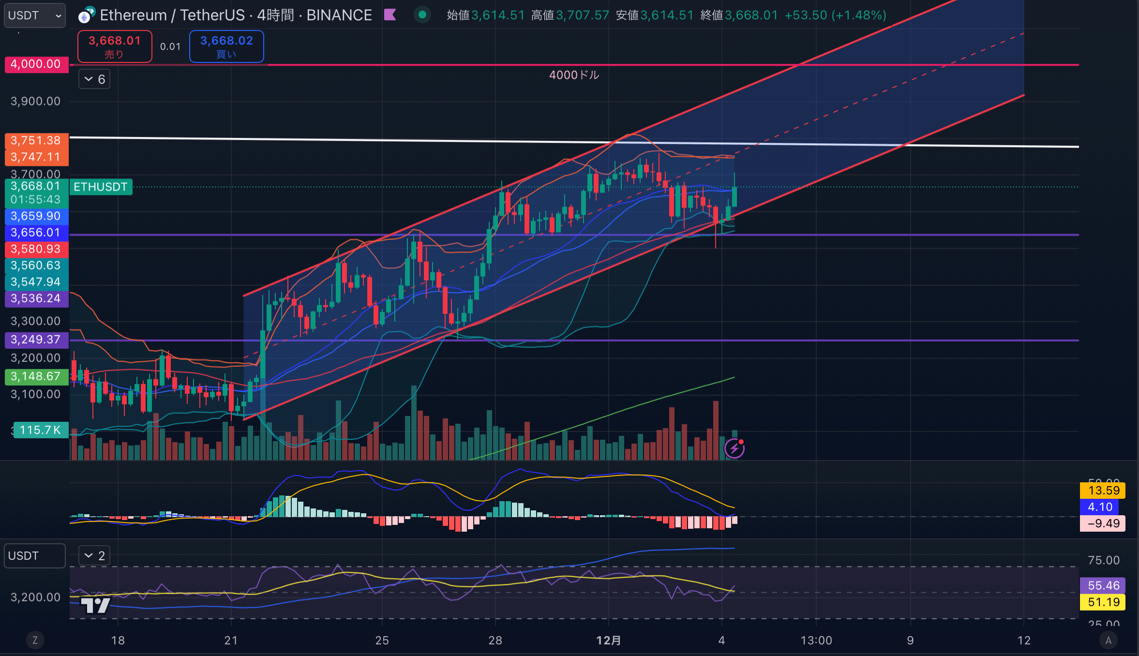Click the 18 date on the time axis
The width and height of the screenshot is (1139, 656).
point(118,641)
